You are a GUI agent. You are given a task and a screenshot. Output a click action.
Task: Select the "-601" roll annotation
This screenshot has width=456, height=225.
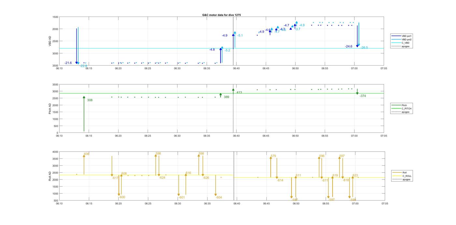[182, 198]
